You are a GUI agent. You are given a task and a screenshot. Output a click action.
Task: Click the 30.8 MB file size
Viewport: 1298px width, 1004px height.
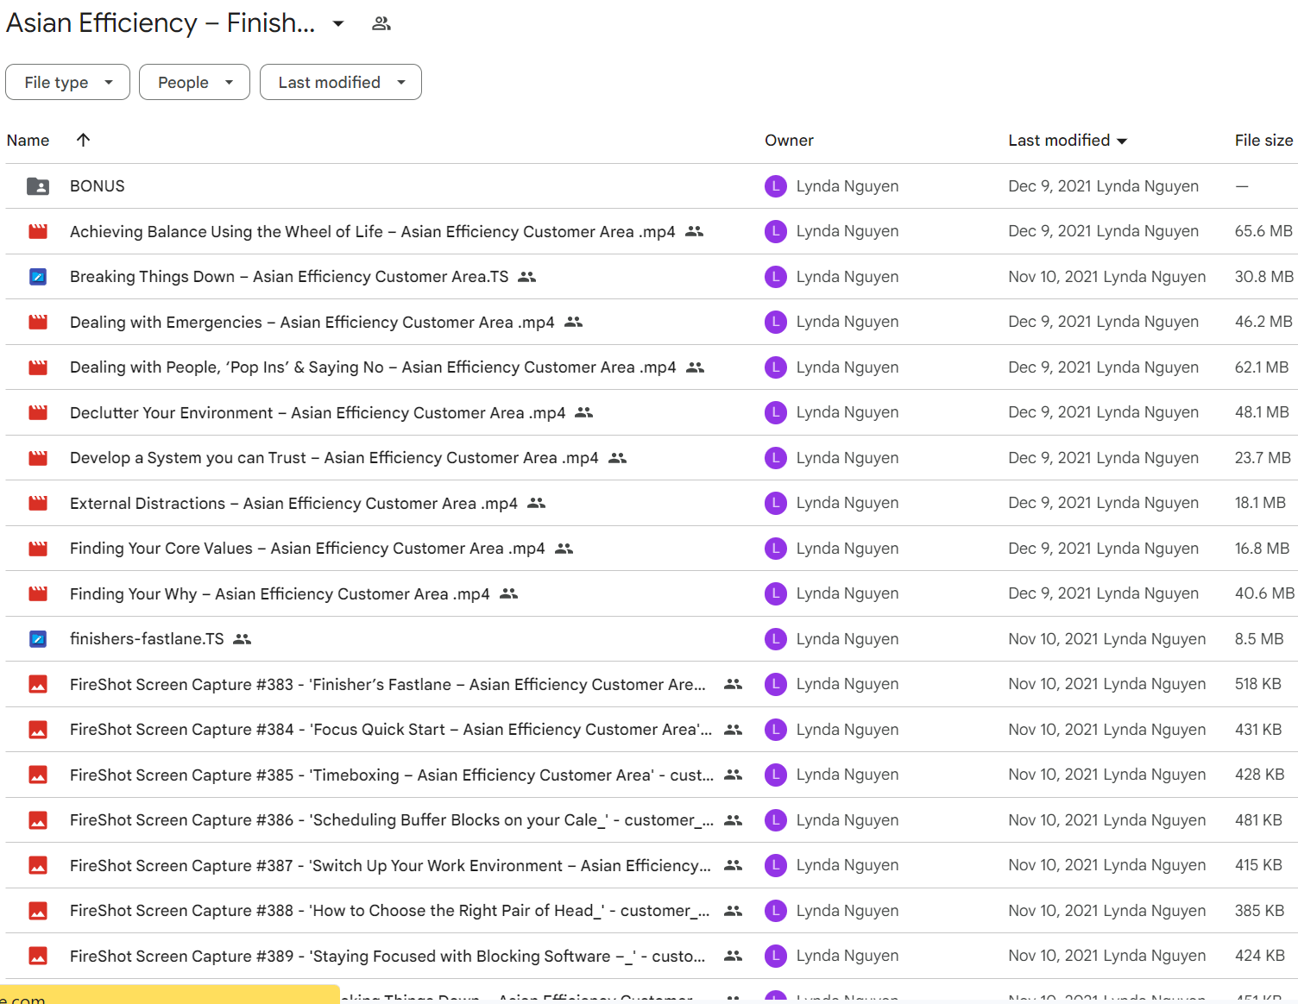[1264, 277]
